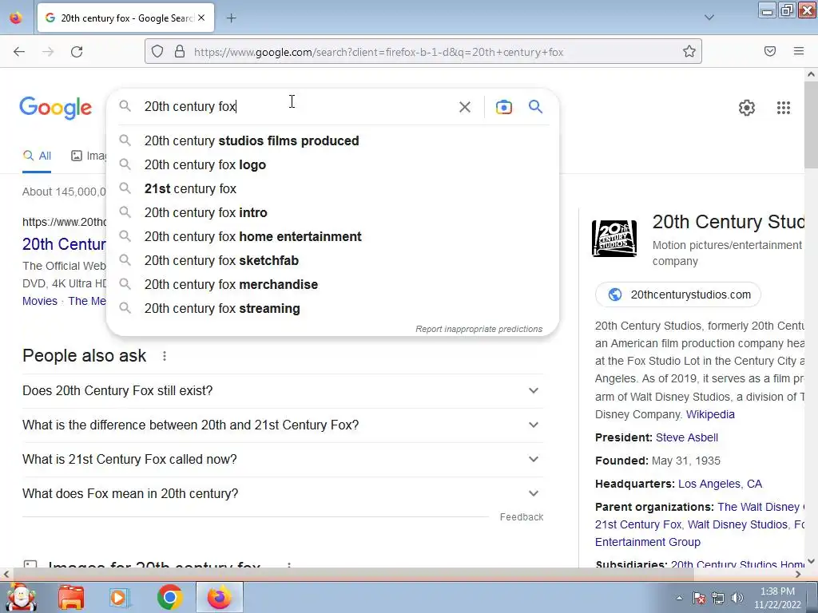Image resolution: width=818 pixels, height=613 pixels.
Task: Open volume control in system tray
Action: point(737,598)
